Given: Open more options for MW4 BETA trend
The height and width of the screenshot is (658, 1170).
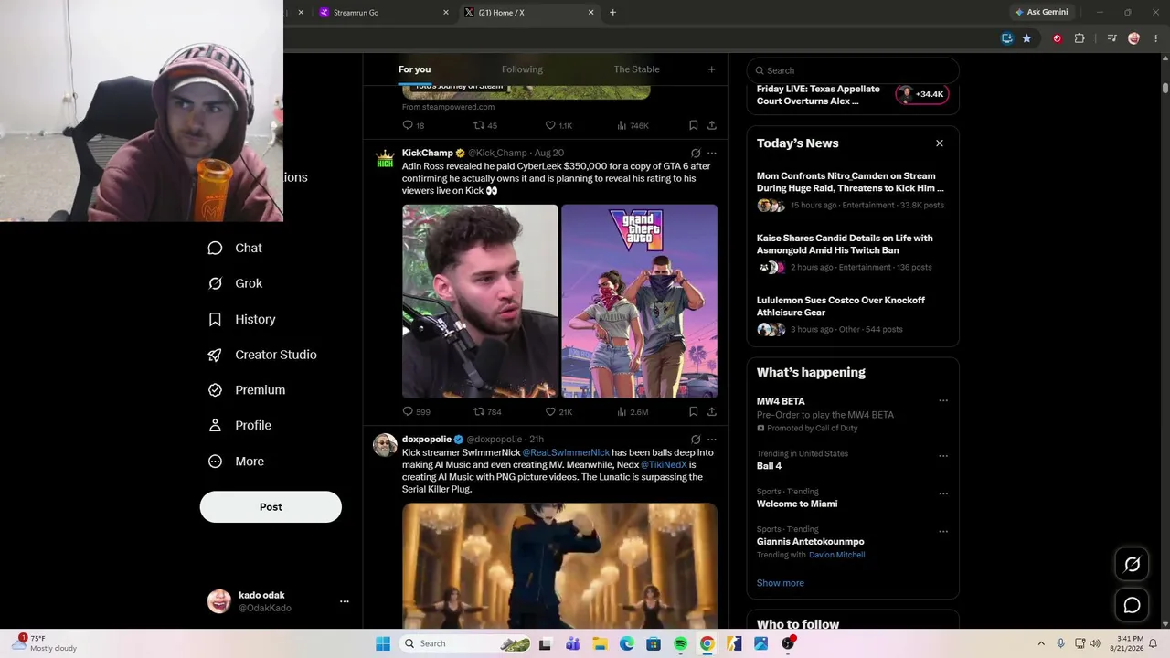Looking at the screenshot, I should [x=943, y=400].
